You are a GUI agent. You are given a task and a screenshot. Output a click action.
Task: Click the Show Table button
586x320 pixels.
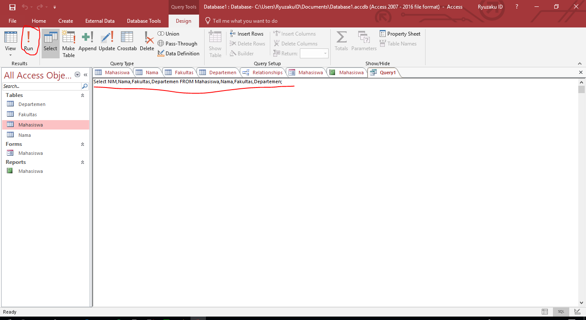click(x=215, y=44)
